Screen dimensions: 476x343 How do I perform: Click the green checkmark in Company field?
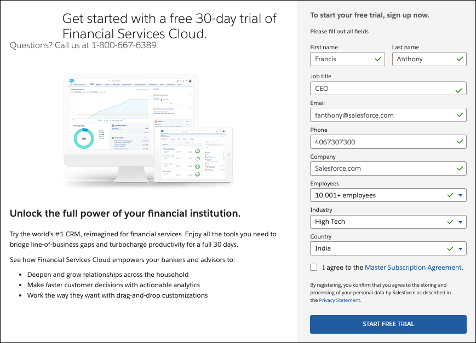[460, 168]
